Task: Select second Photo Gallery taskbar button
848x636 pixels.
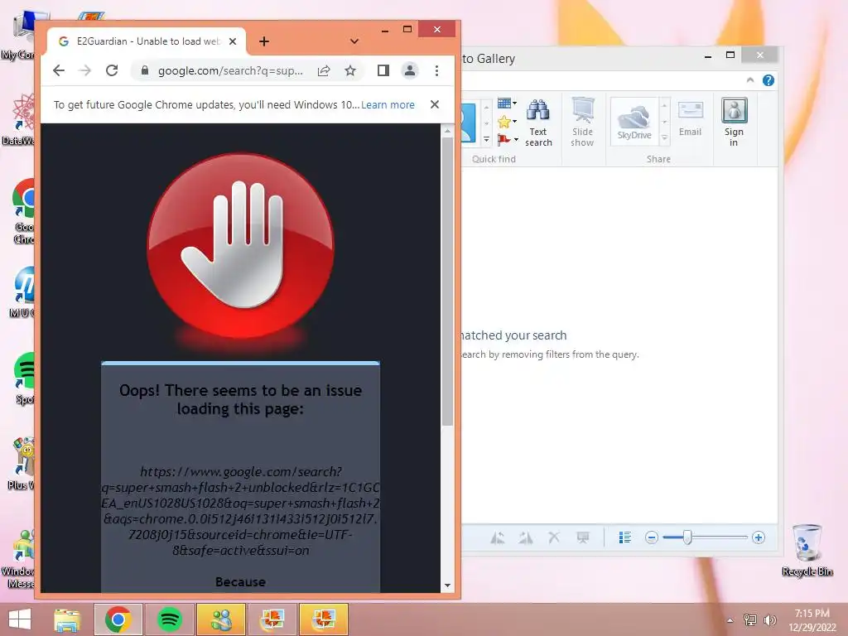Action: [324, 619]
